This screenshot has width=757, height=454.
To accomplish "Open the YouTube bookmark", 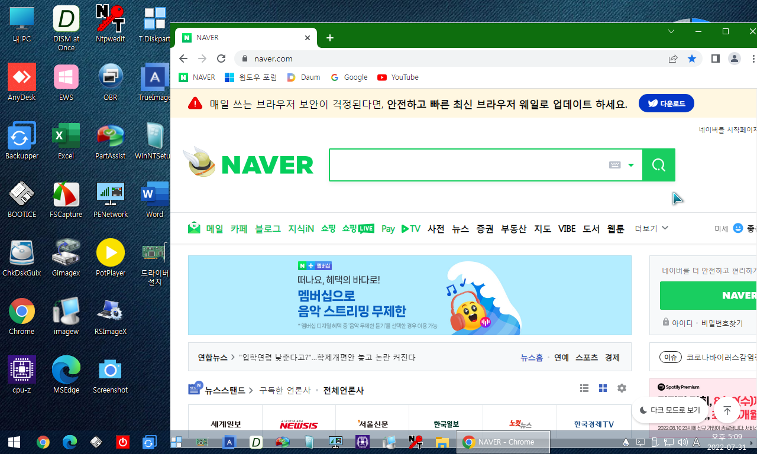I will pyautogui.click(x=398, y=77).
